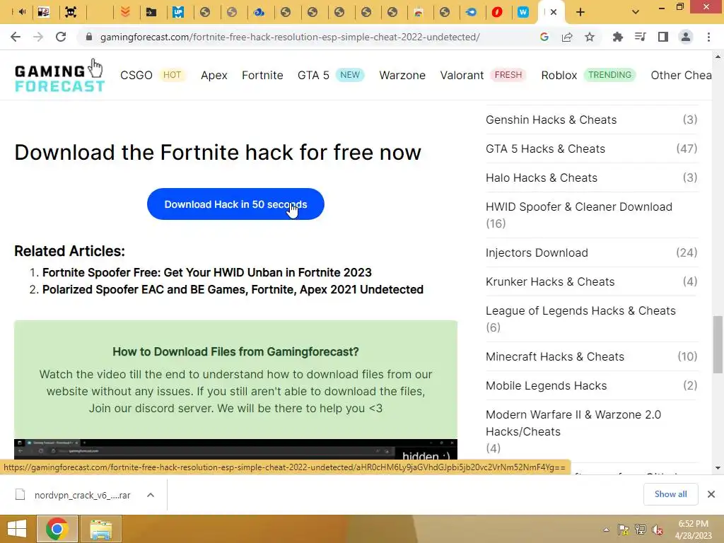Click the forward navigation arrow

(x=38, y=37)
